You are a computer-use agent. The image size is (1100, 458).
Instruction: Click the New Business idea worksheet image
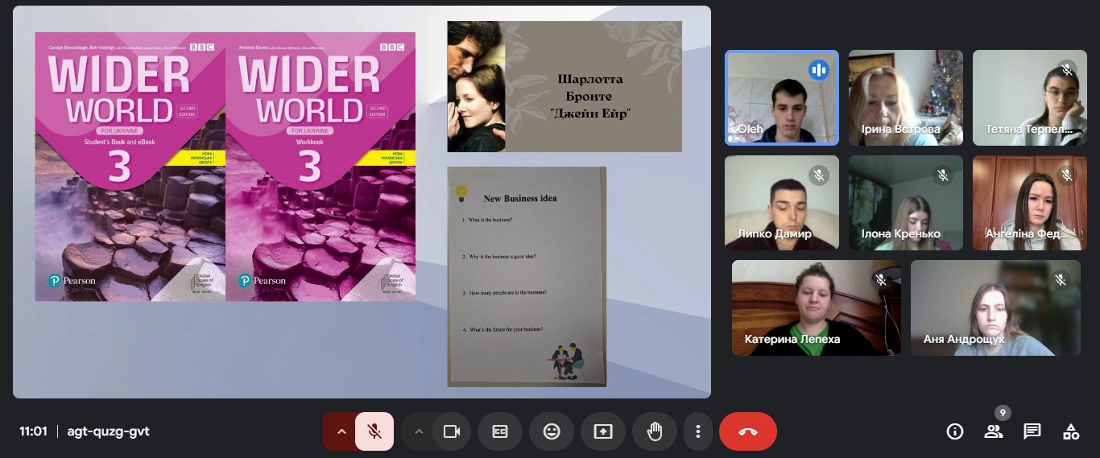(527, 277)
